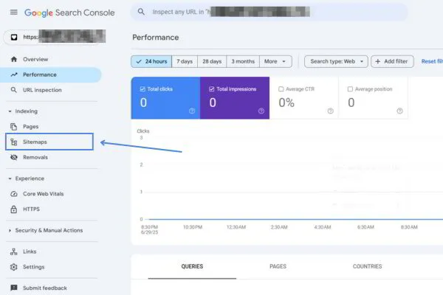Enable the Average CTR checkbox
This screenshot has width=443, height=295.
(x=281, y=89)
